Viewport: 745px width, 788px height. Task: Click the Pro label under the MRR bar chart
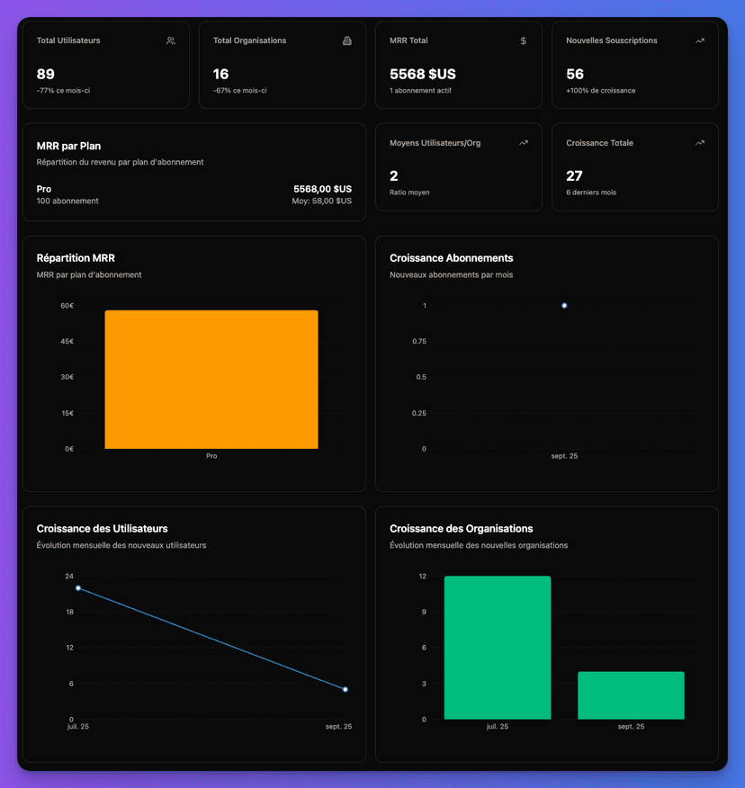pyautogui.click(x=211, y=456)
